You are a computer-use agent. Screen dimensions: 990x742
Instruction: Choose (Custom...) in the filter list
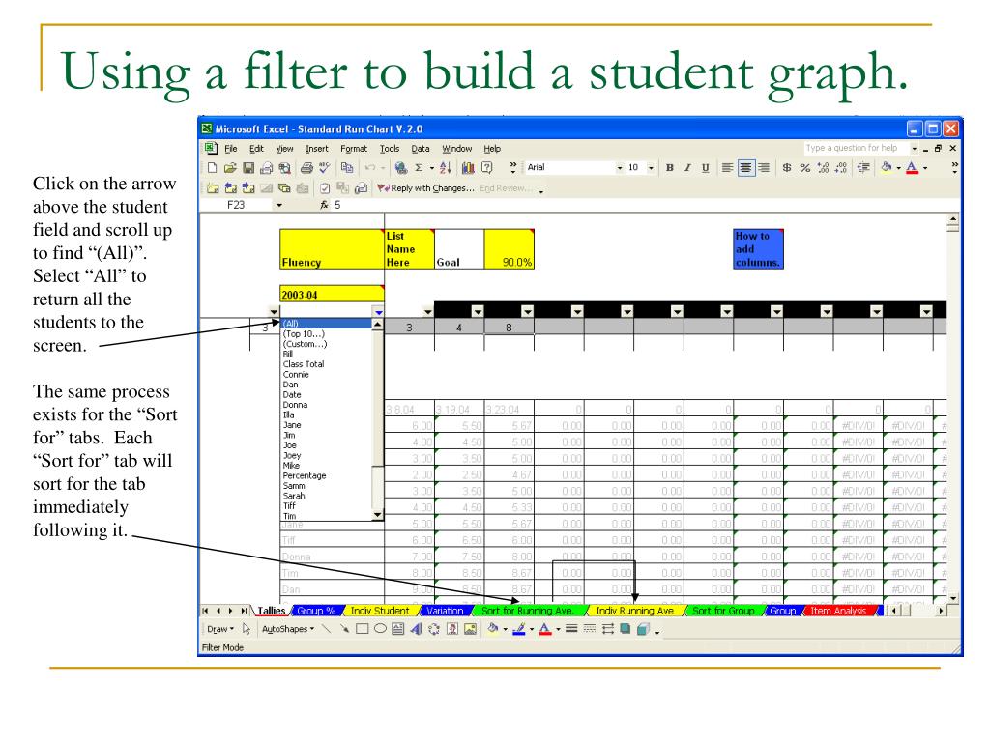(326, 344)
